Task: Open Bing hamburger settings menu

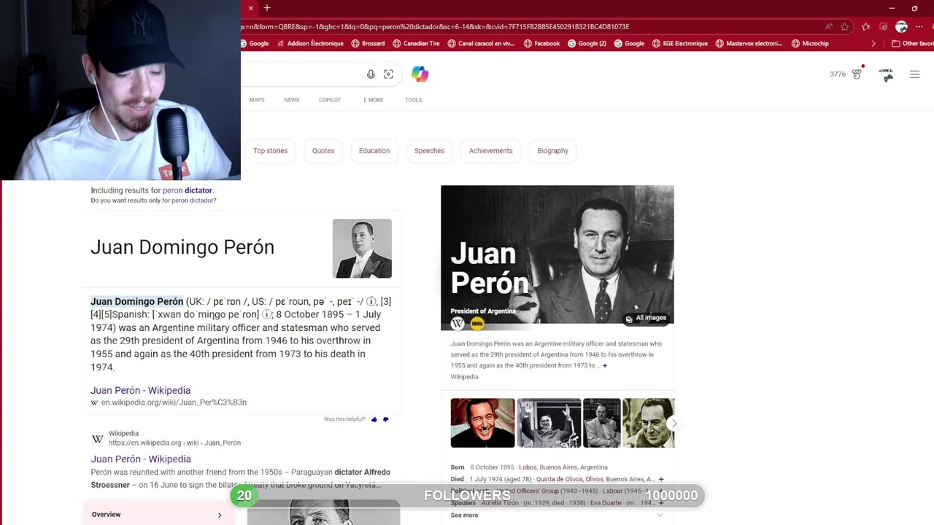Action: 914,74
